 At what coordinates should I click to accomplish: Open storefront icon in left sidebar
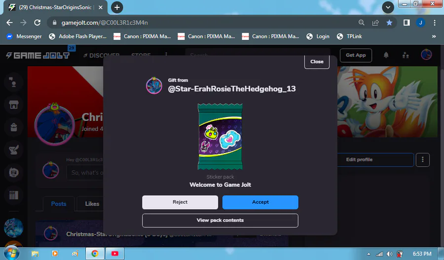[x=13, y=105]
